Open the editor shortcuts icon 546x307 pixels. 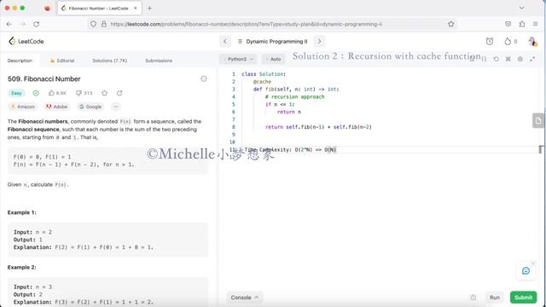pyautogui.click(x=508, y=59)
